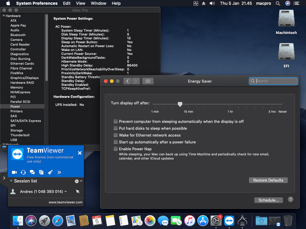
Task: Open the View menu in the menu bar
Action: point(80,3)
